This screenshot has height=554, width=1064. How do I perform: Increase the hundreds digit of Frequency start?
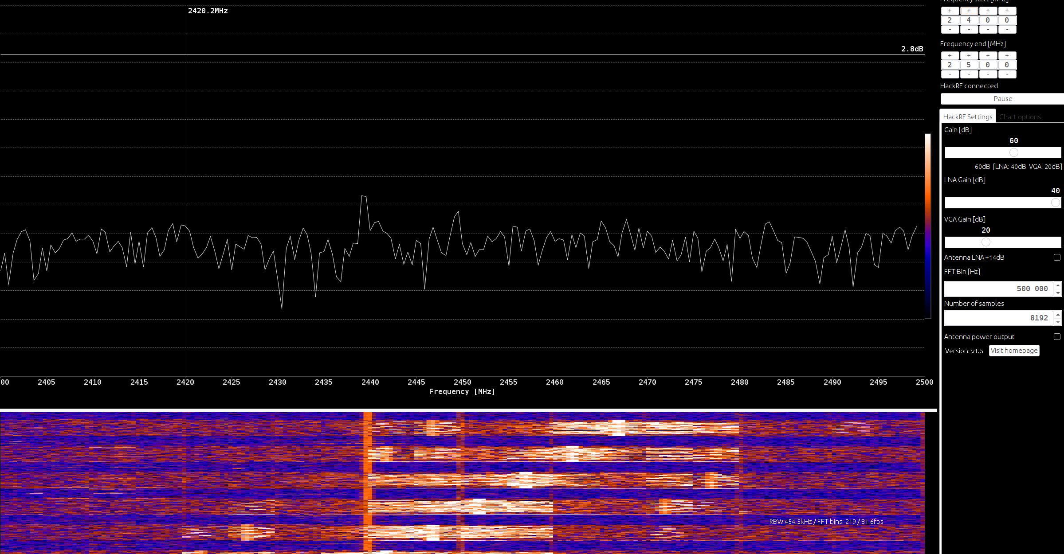[x=969, y=11]
